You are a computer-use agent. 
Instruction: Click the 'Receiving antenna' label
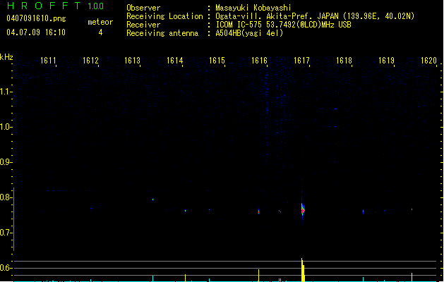[162, 33]
